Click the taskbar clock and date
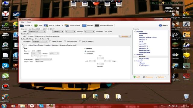193x108 pixels. tap(185, 106)
